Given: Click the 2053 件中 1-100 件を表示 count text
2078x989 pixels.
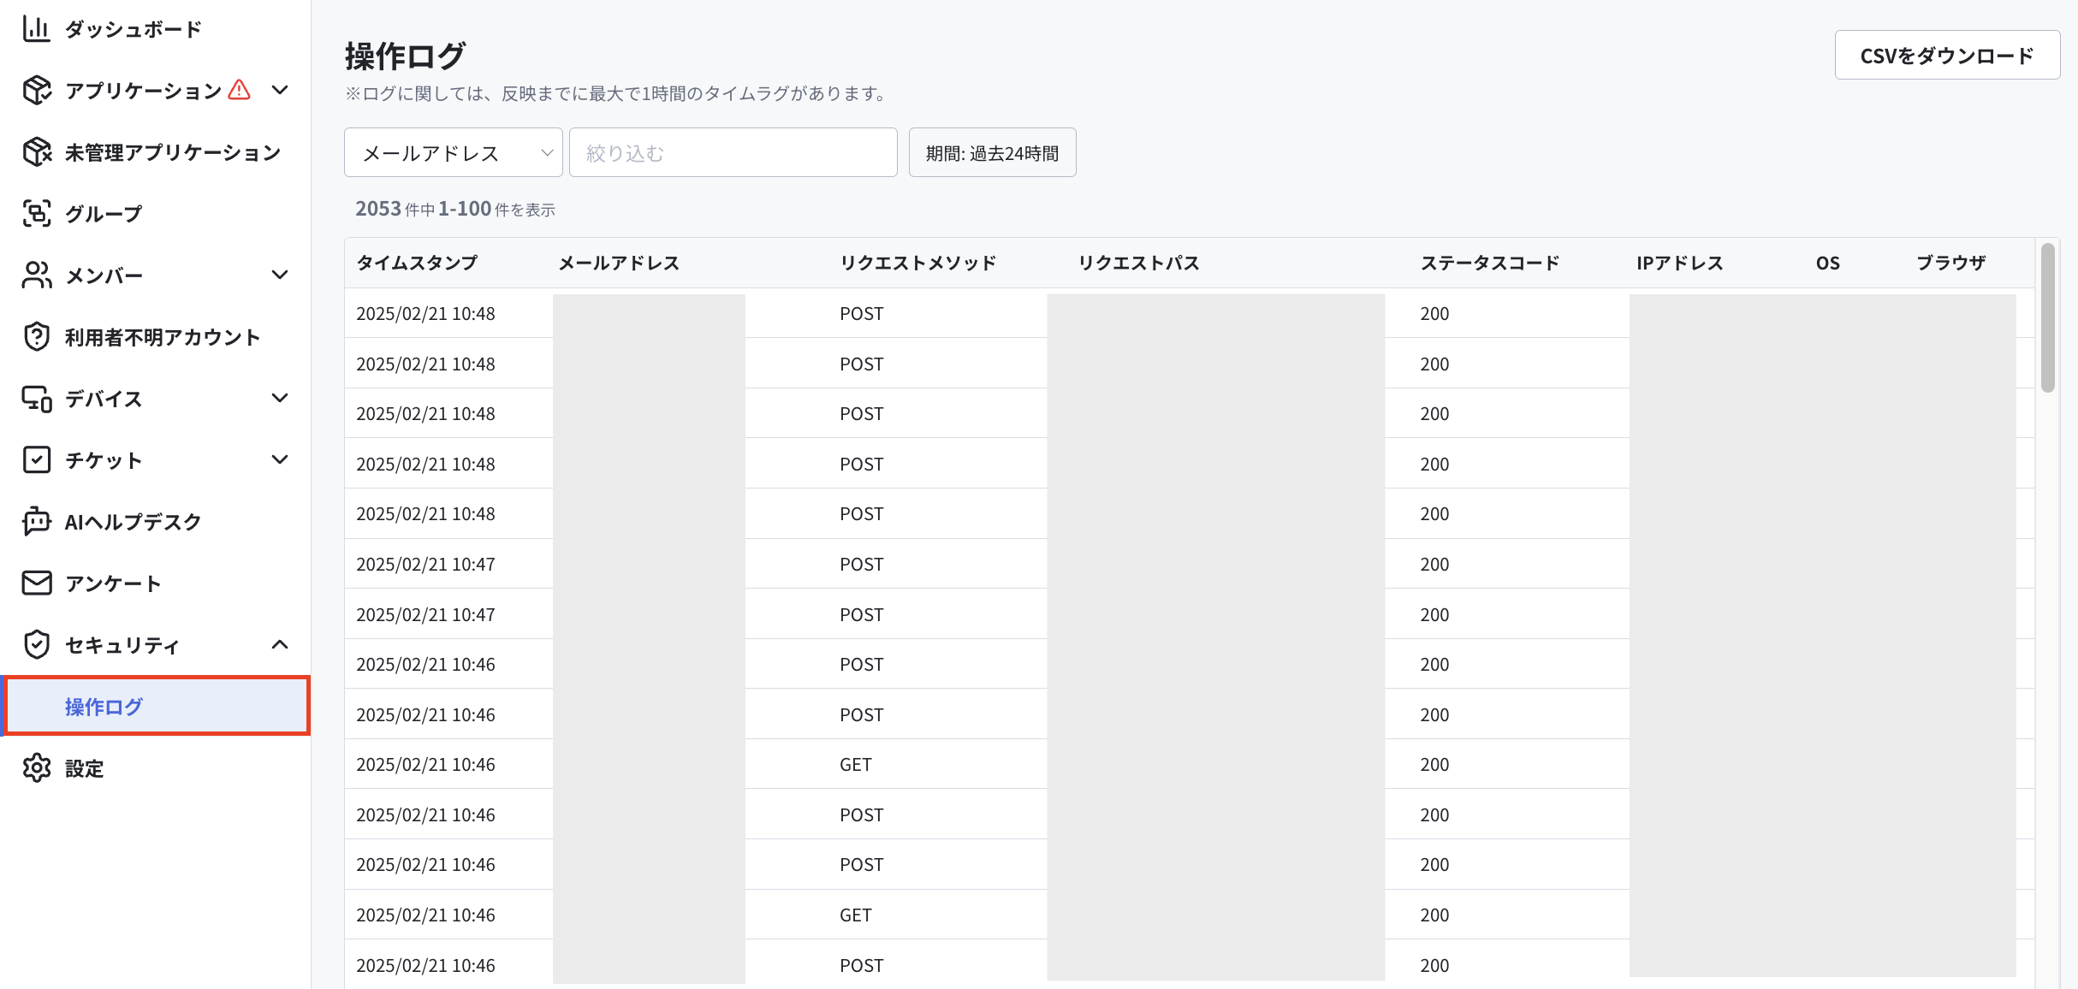Looking at the screenshot, I should [x=455, y=209].
